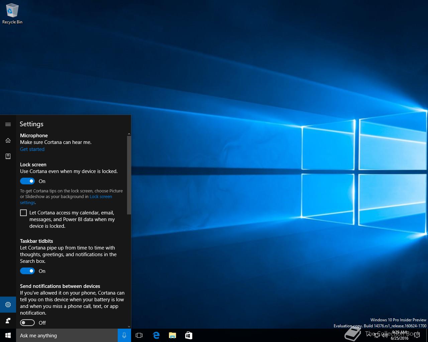Click the Microphone section heading
428x342 pixels.
click(x=34, y=136)
